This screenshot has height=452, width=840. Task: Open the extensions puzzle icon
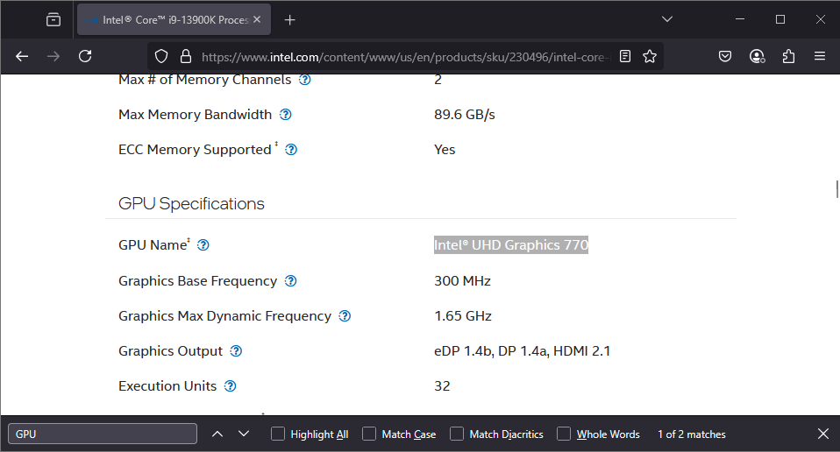coord(788,56)
